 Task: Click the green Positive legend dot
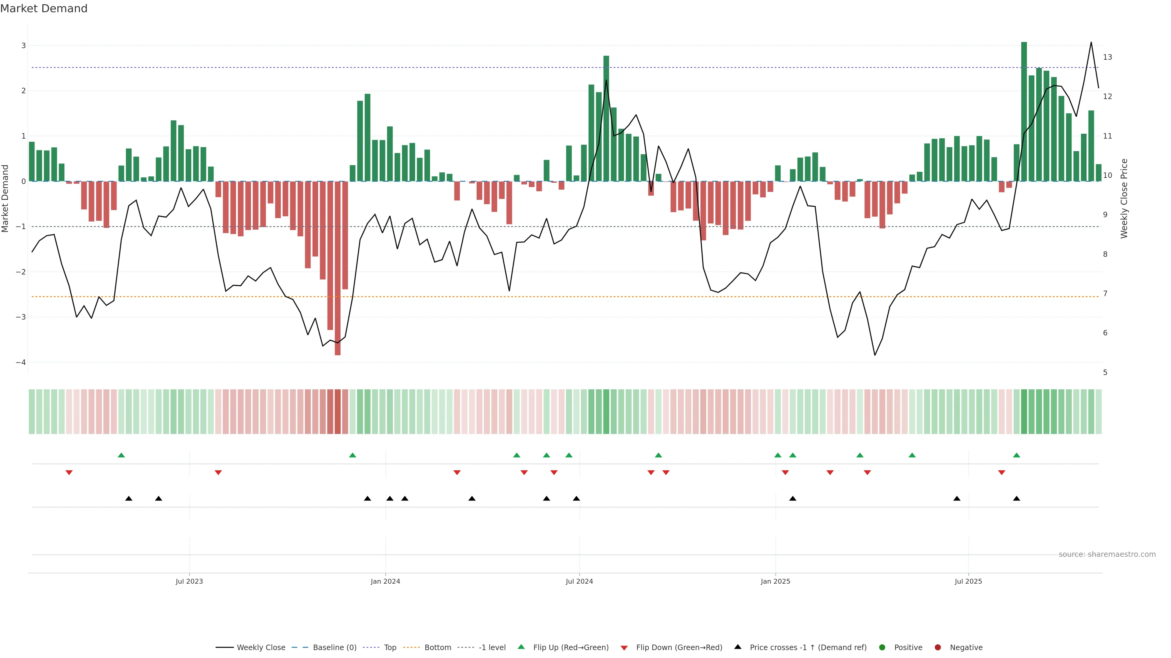[x=882, y=647]
